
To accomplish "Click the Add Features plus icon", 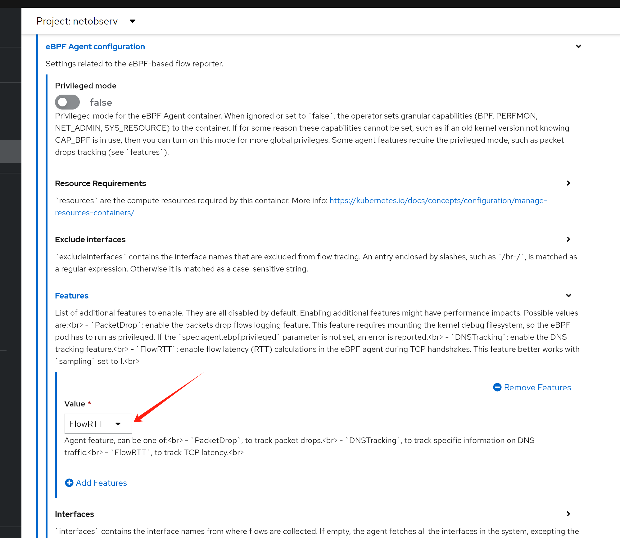I will coord(69,483).
